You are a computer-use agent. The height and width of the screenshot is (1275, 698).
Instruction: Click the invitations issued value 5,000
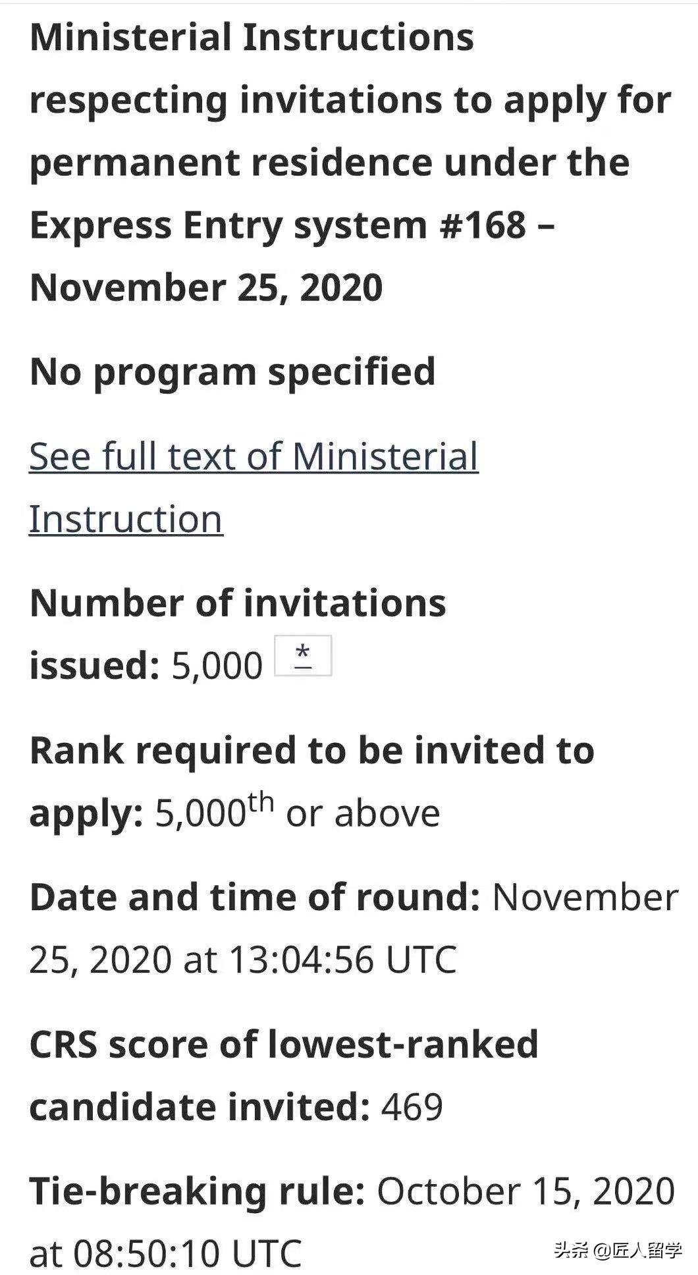tap(217, 666)
